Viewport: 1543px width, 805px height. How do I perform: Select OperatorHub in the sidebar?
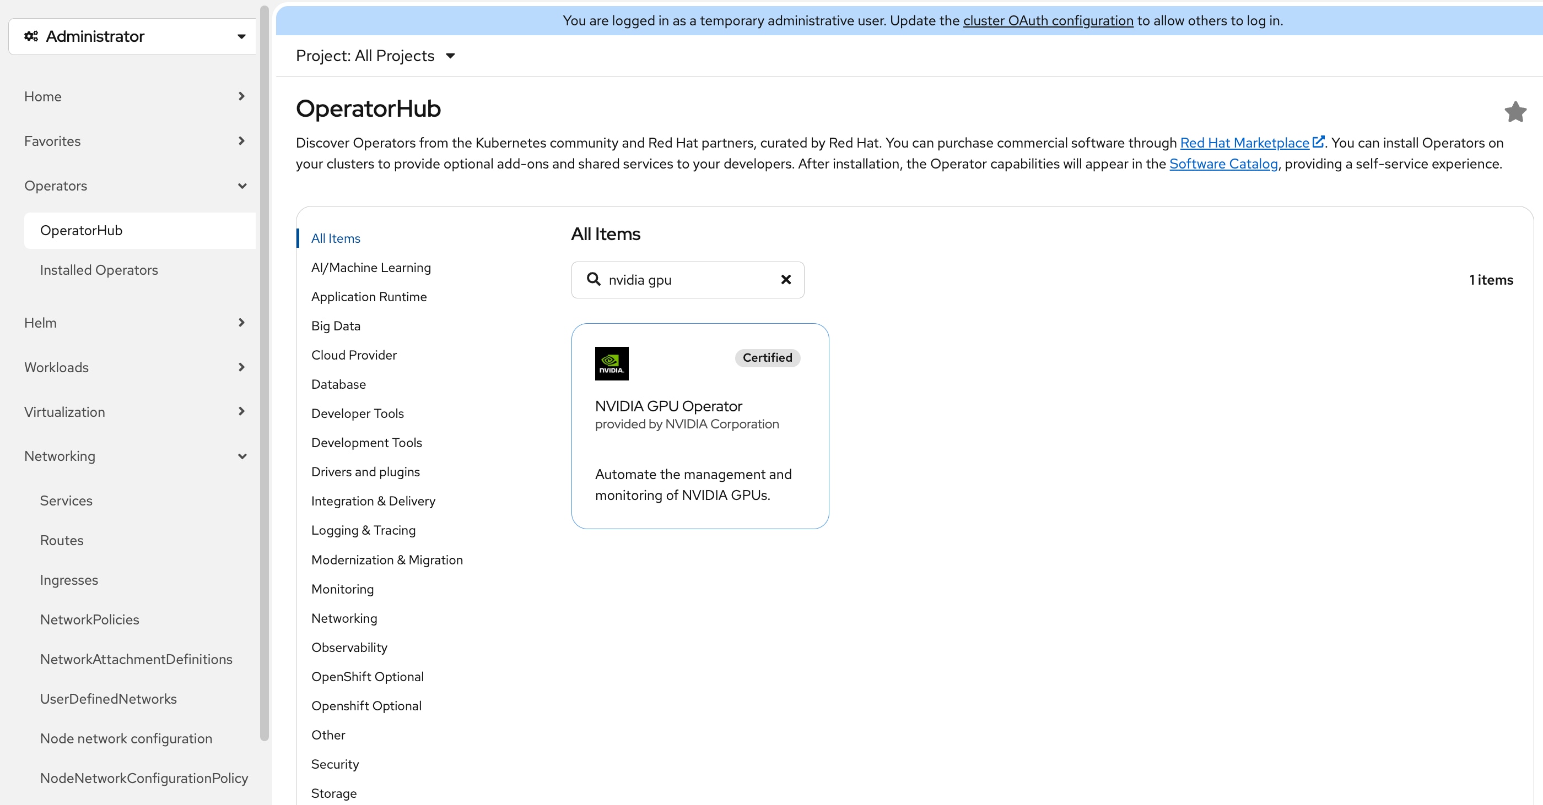[x=139, y=230]
